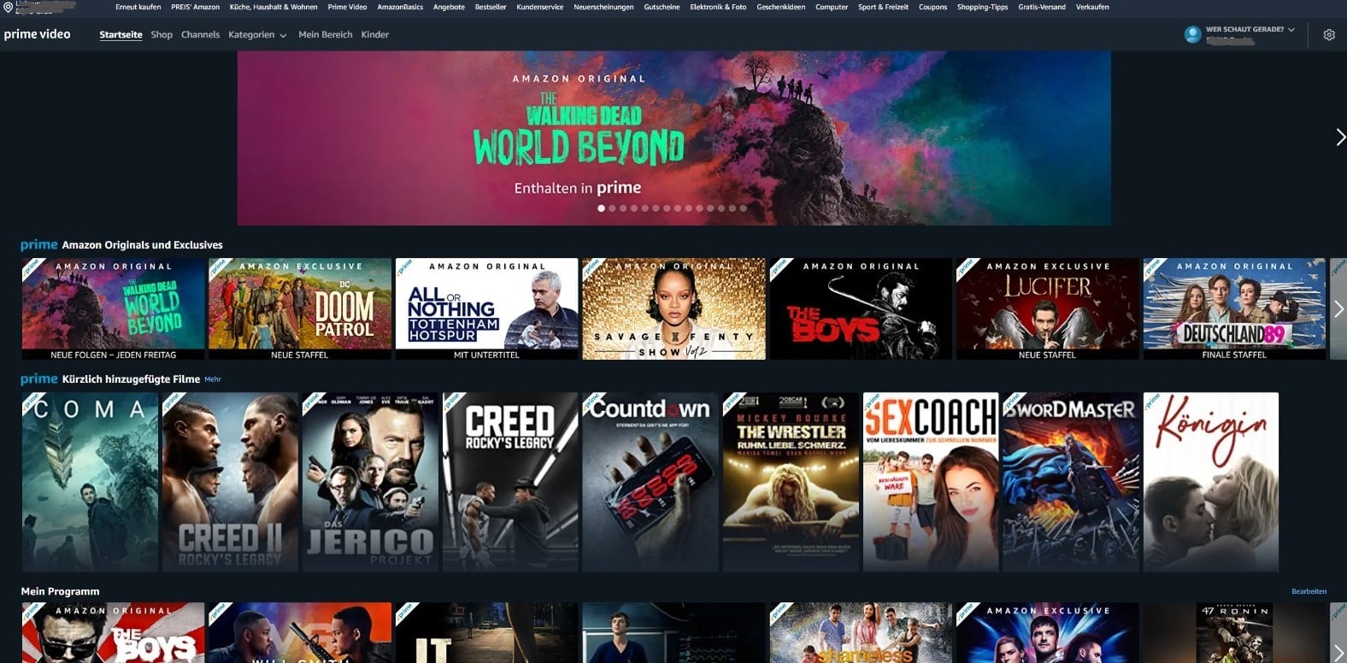Open the Shop tab
The image size is (1347, 663).
pyautogui.click(x=162, y=35)
